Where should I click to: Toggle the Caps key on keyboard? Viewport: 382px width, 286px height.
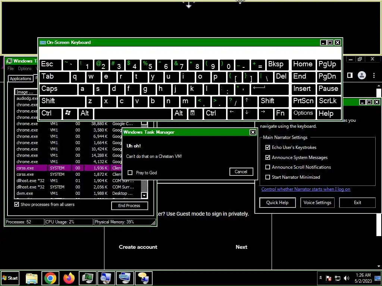pyautogui.click(x=58, y=89)
